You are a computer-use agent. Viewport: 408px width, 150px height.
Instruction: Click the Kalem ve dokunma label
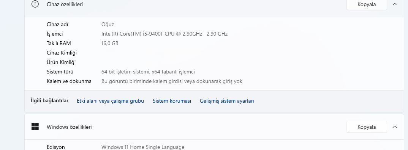click(69, 81)
